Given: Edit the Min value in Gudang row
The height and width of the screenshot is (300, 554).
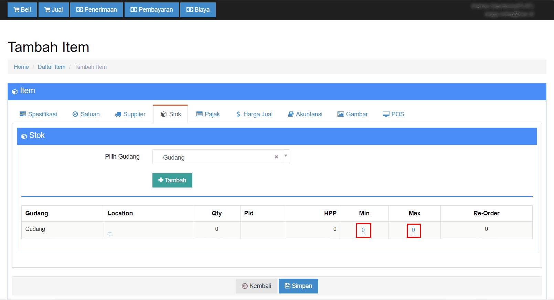Looking at the screenshot, I should [x=363, y=230].
